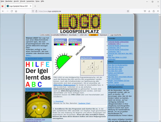Click the LOGO.mobile navigation button
This screenshot has height=122, width=161.
click(45, 35)
